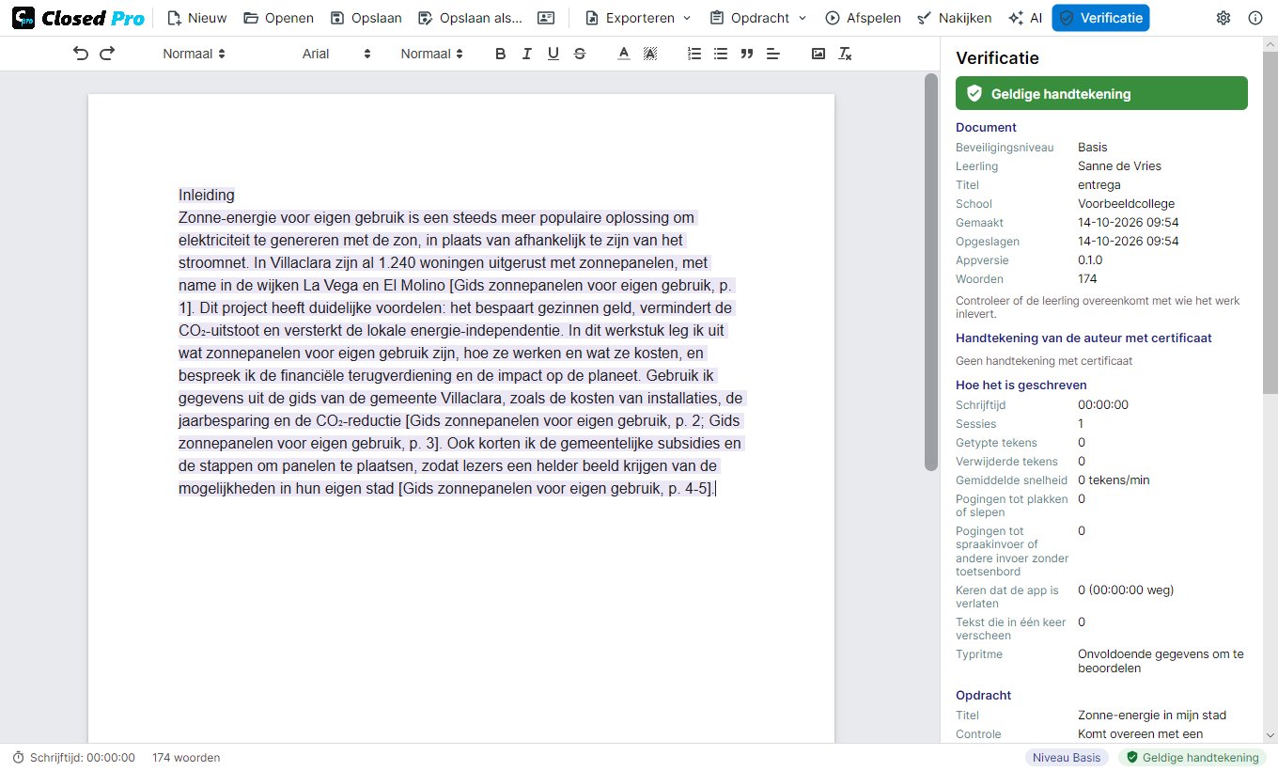
Task: Pick a text background highlight color
Action: (x=649, y=54)
